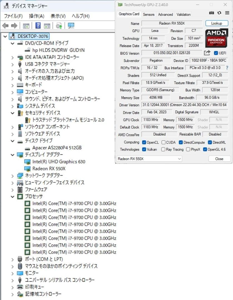Collapse the セキュリティ デバイス node
The image size is (233, 300).
click(13, 113)
